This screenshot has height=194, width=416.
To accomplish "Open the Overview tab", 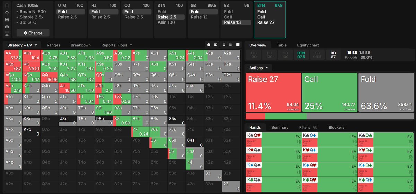I will point(258,45).
